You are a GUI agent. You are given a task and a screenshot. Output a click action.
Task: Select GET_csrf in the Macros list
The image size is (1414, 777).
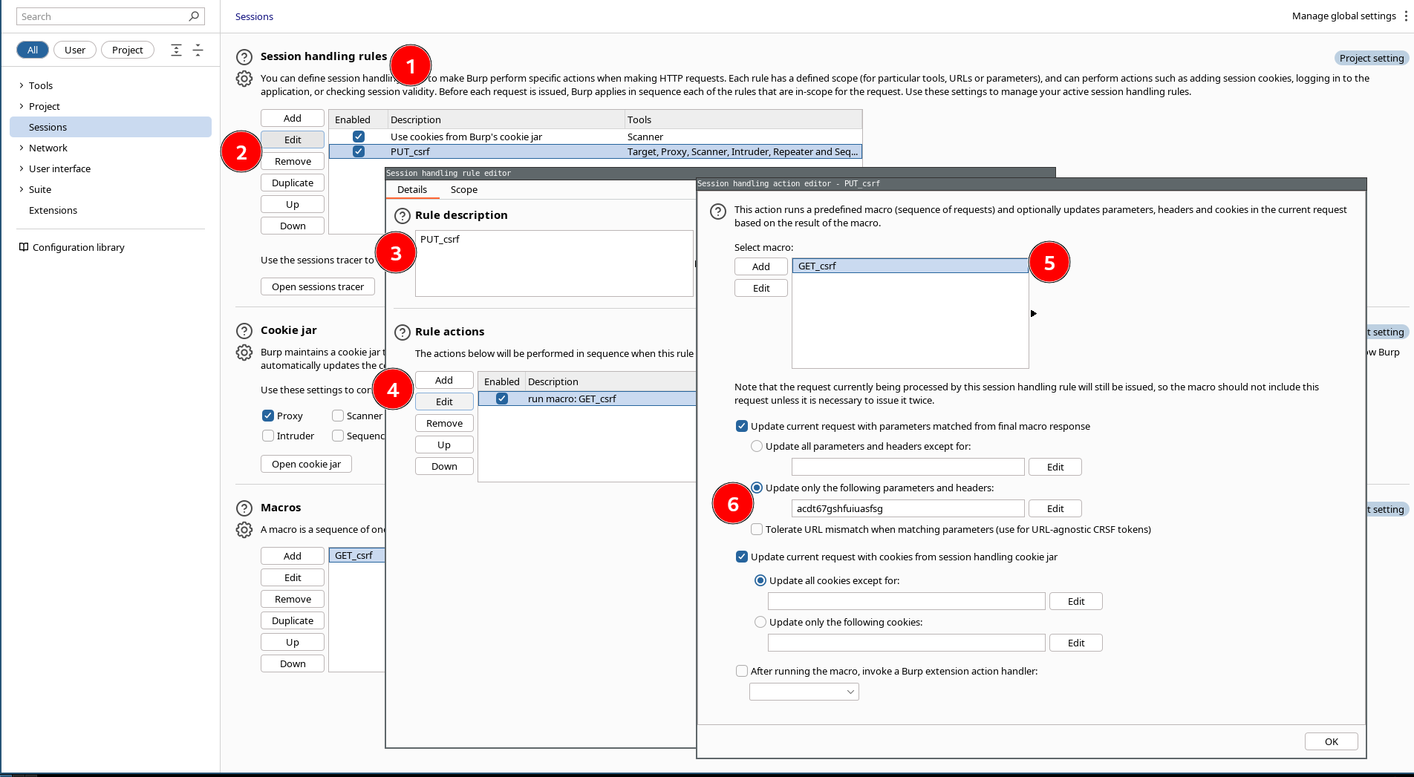(357, 555)
